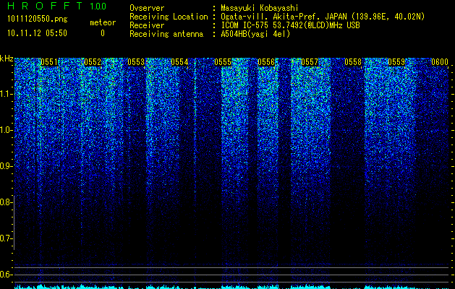The width and height of the screenshot is (455, 289).
Task: Click the kHz axis unit label
Action: (x=7, y=59)
